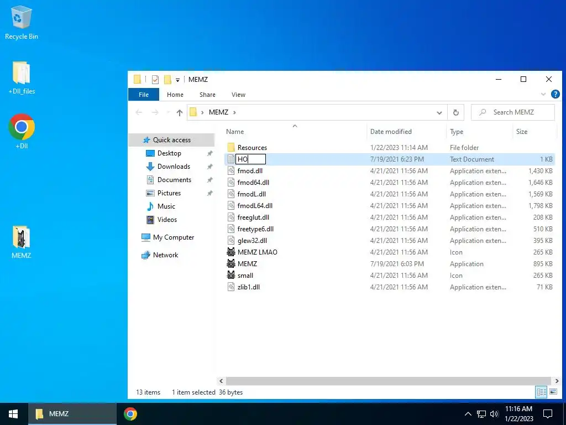Select the fmodL64.dll file
566x425 pixels.
click(255, 206)
